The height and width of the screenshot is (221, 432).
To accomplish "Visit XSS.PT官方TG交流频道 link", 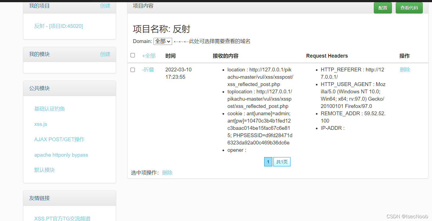I will tap(62, 218).
